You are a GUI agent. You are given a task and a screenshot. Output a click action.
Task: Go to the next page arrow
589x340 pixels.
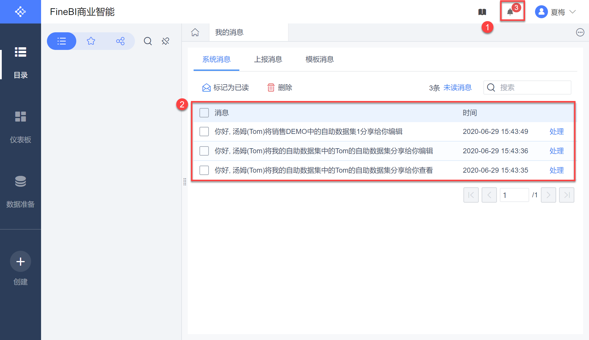pos(548,195)
